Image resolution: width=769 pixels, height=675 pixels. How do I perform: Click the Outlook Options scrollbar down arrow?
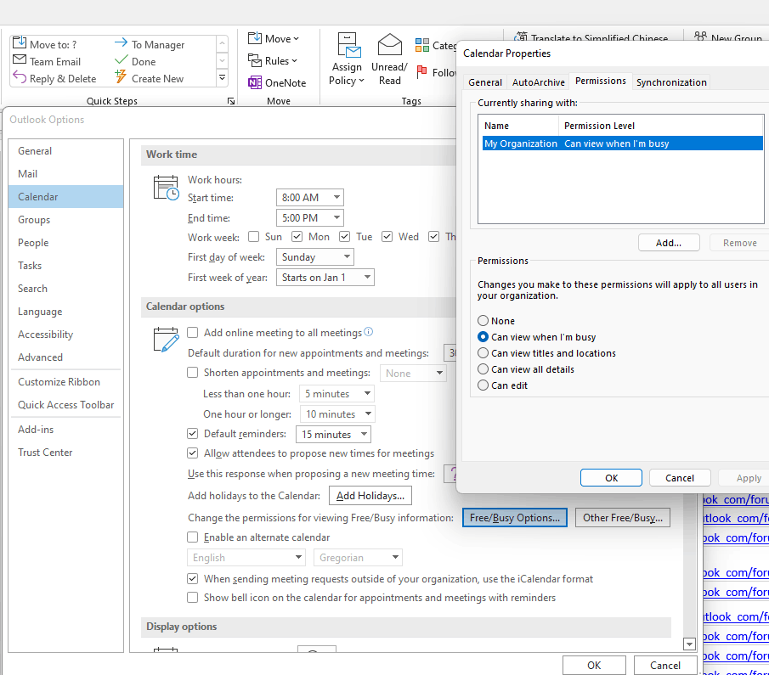[689, 644]
